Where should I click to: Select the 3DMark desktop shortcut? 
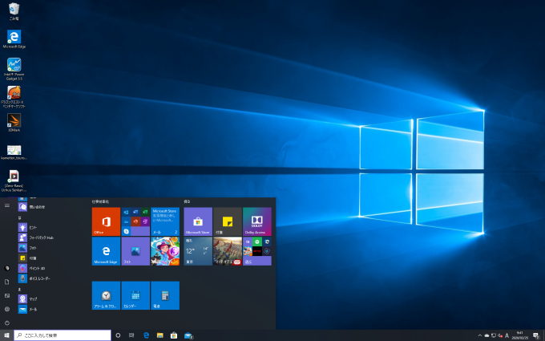pyautogui.click(x=14, y=123)
